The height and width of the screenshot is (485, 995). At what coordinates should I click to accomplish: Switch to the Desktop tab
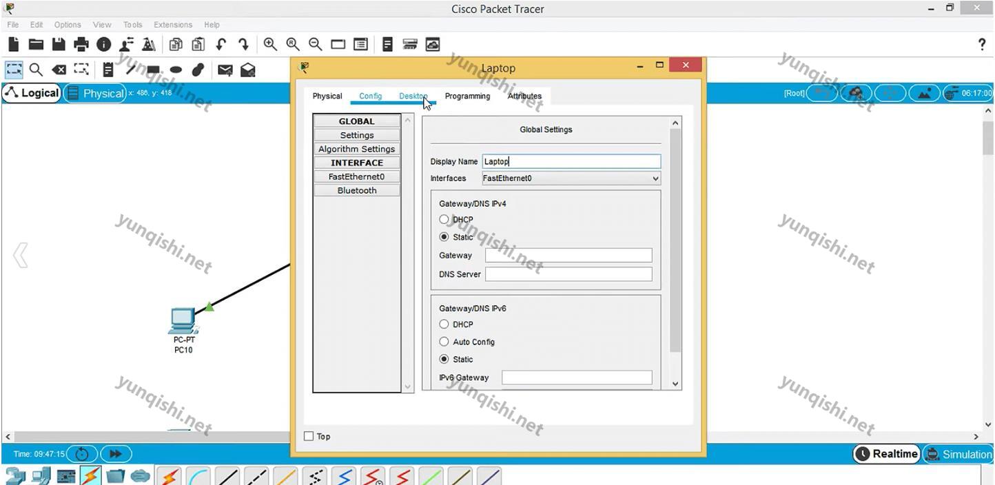point(413,96)
